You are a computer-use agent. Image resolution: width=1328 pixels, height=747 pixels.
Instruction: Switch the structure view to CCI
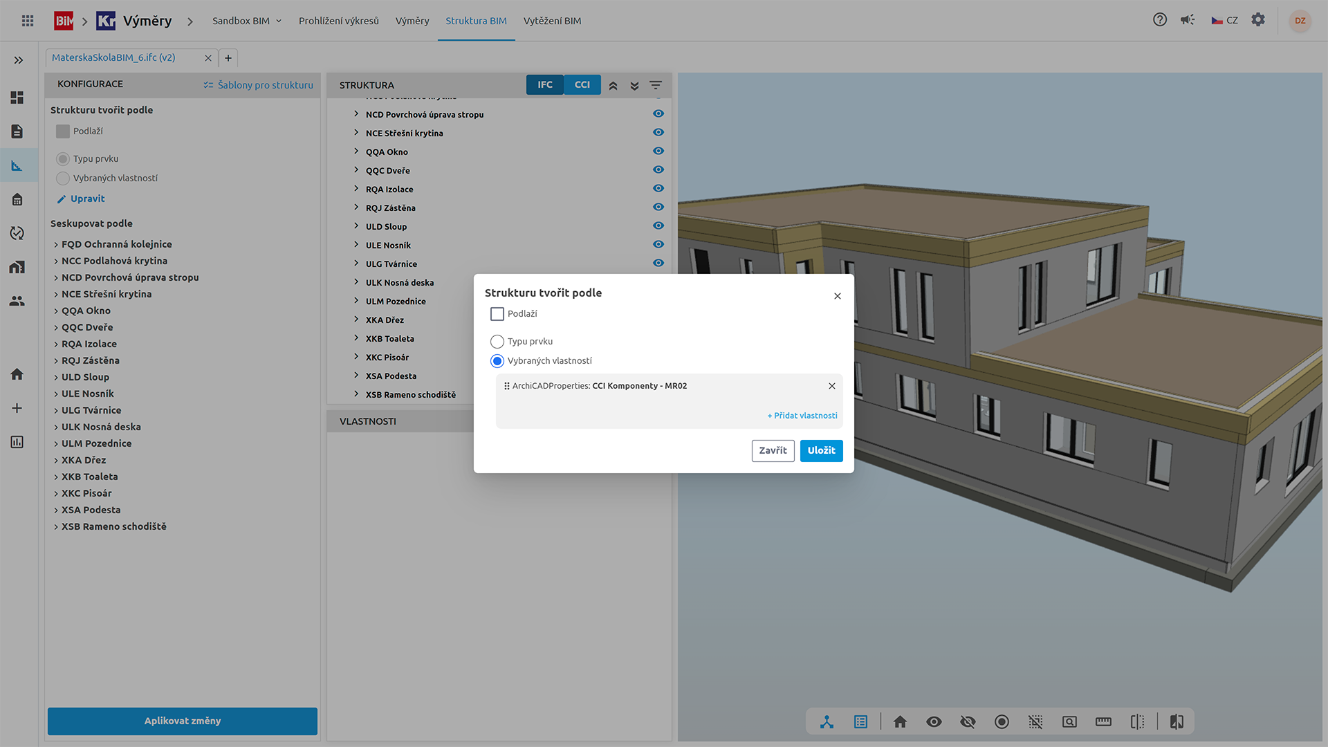point(582,85)
